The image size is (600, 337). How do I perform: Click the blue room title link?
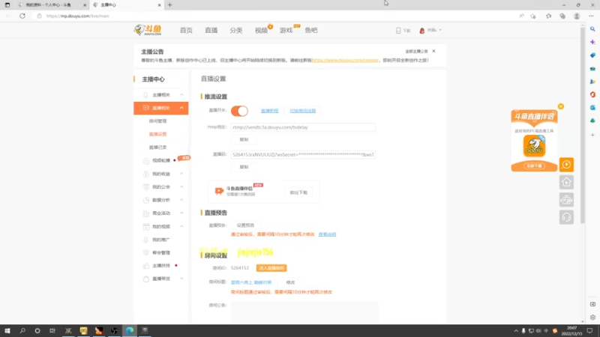click(251, 282)
